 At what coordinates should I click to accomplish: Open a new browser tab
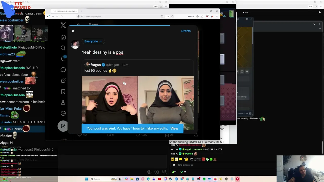tap(81, 11)
